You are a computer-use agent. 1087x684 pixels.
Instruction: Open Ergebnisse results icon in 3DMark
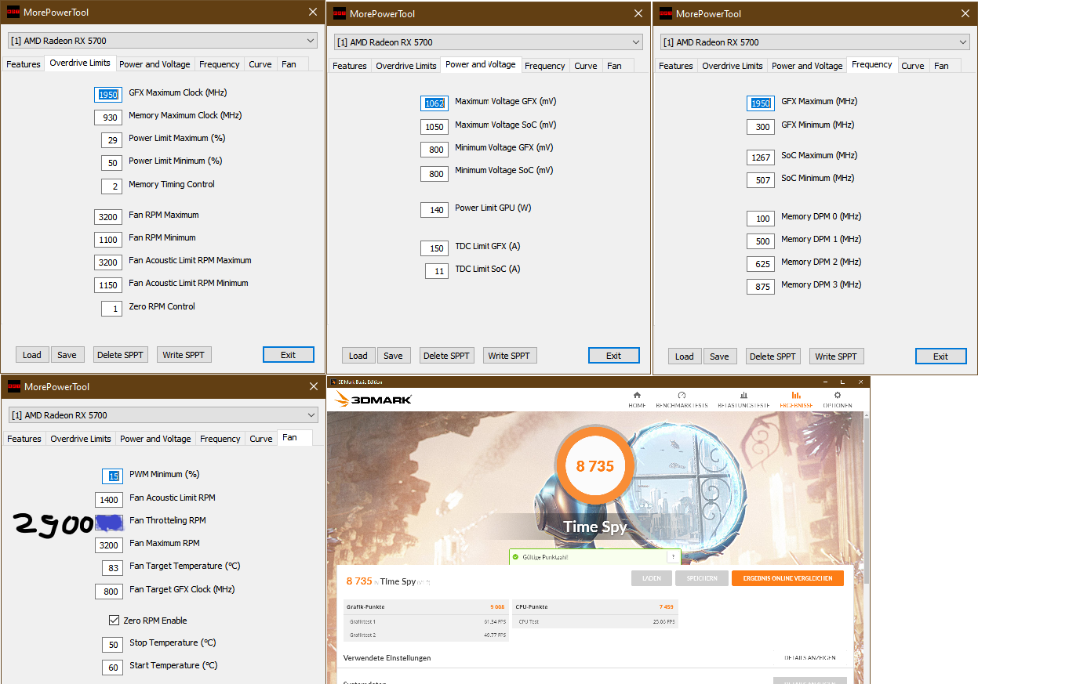[796, 395]
